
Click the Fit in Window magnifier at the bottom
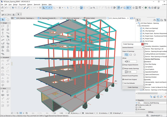[27, 113]
